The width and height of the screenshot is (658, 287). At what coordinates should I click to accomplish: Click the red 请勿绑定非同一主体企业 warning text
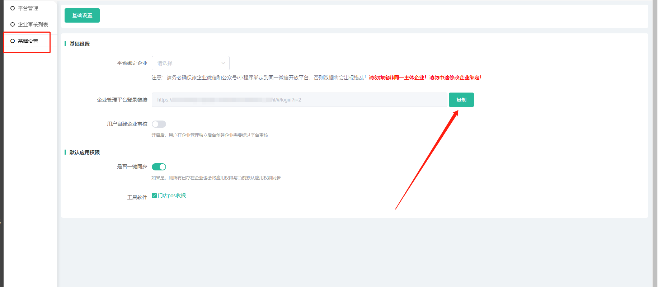(x=398, y=77)
